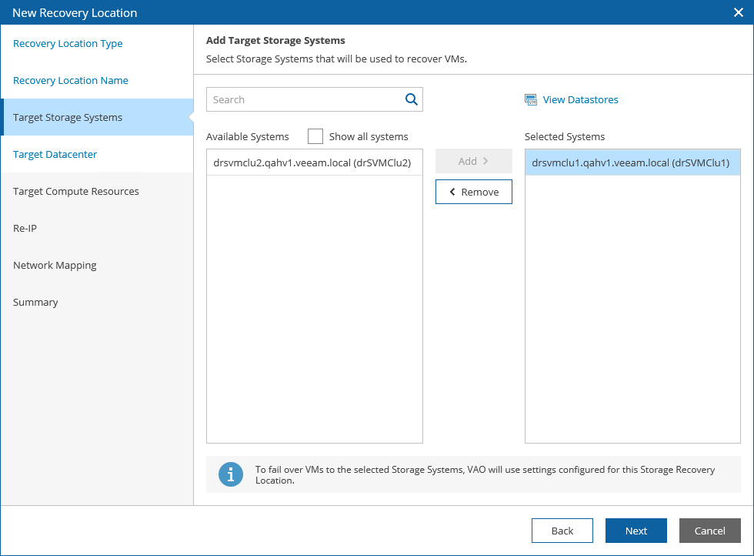Click the View Datastores icon
Image resolution: width=754 pixels, height=556 pixels.
[531, 99]
